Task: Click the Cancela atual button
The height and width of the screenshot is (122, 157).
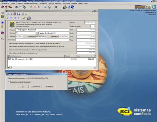Action: pos(36,87)
